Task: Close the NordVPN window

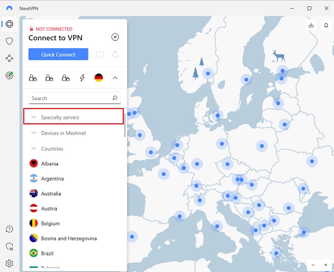Action: click(x=326, y=8)
